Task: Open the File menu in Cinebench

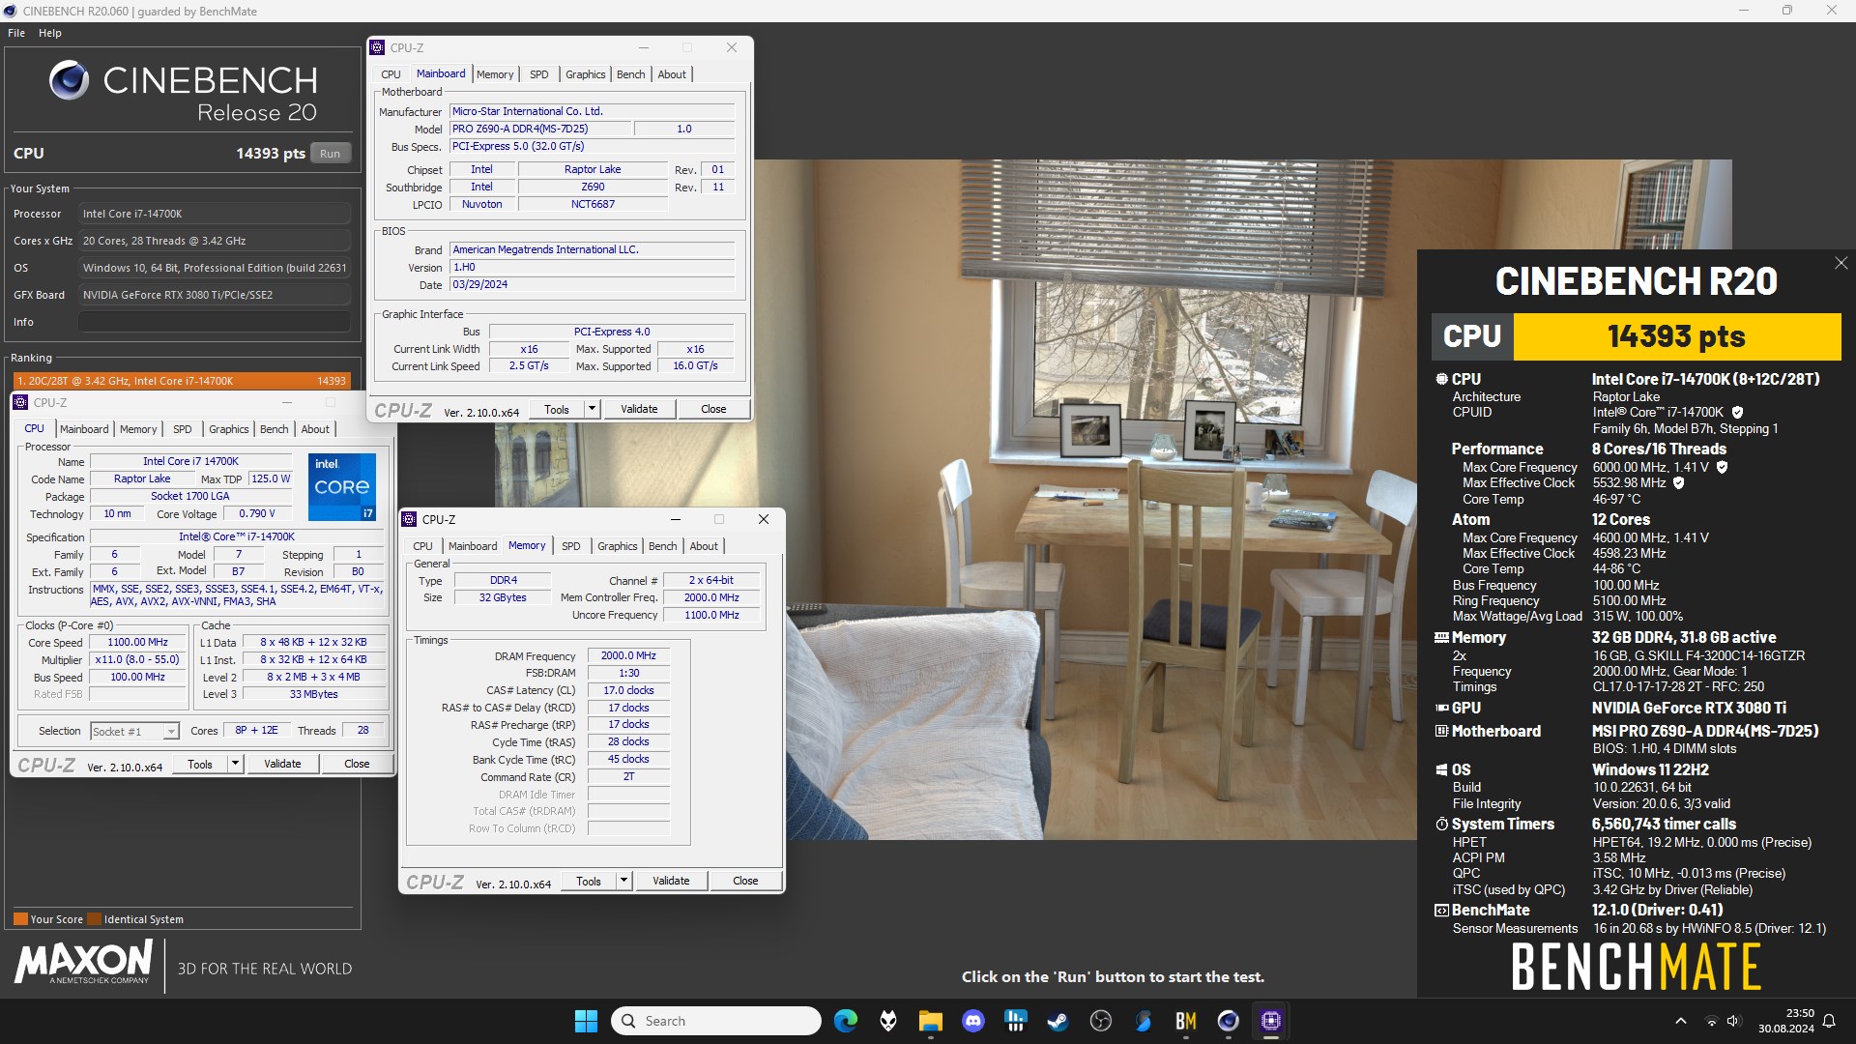Action: [x=16, y=33]
